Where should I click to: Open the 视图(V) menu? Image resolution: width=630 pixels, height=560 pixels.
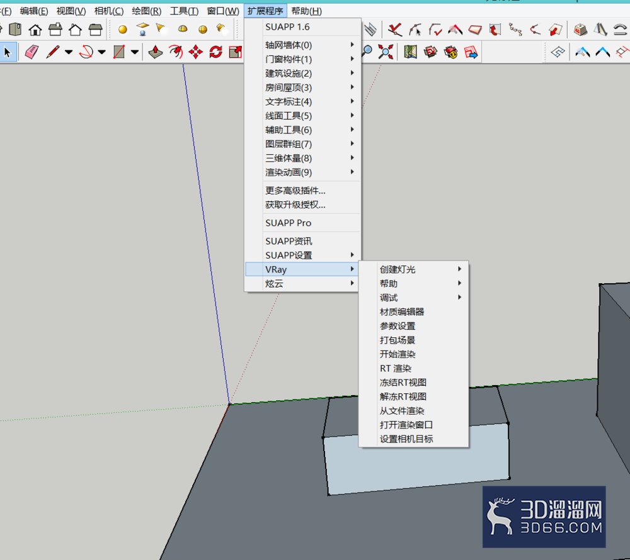pyautogui.click(x=71, y=11)
